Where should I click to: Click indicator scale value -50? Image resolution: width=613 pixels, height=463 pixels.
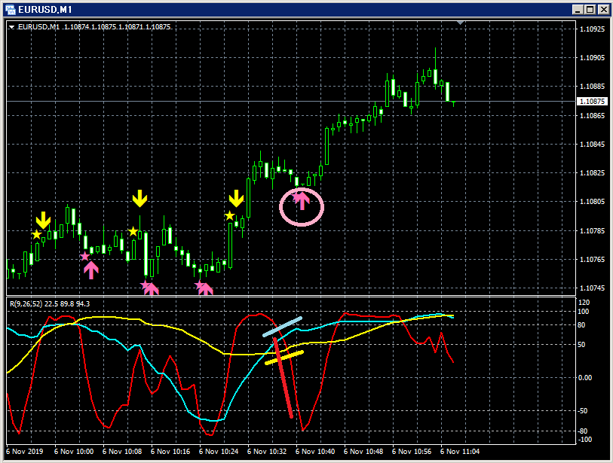pos(583,411)
